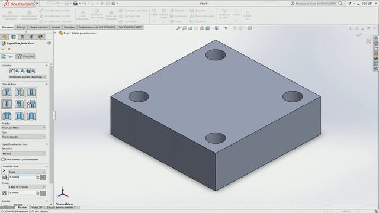Collapse the Especificações de furo section
379x213 pixels.
pyautogui.click(x=46, y=144)
